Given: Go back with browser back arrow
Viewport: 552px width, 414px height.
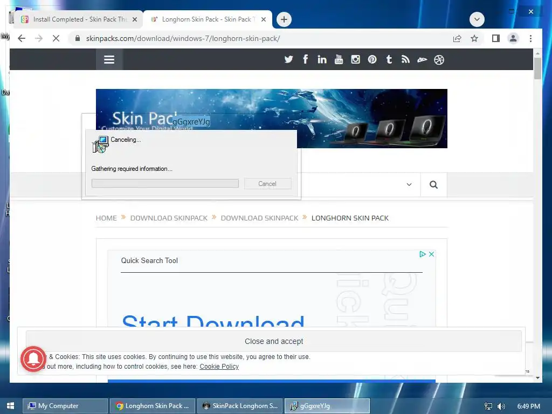Looking at the screenshot, I should click(22, 38).
